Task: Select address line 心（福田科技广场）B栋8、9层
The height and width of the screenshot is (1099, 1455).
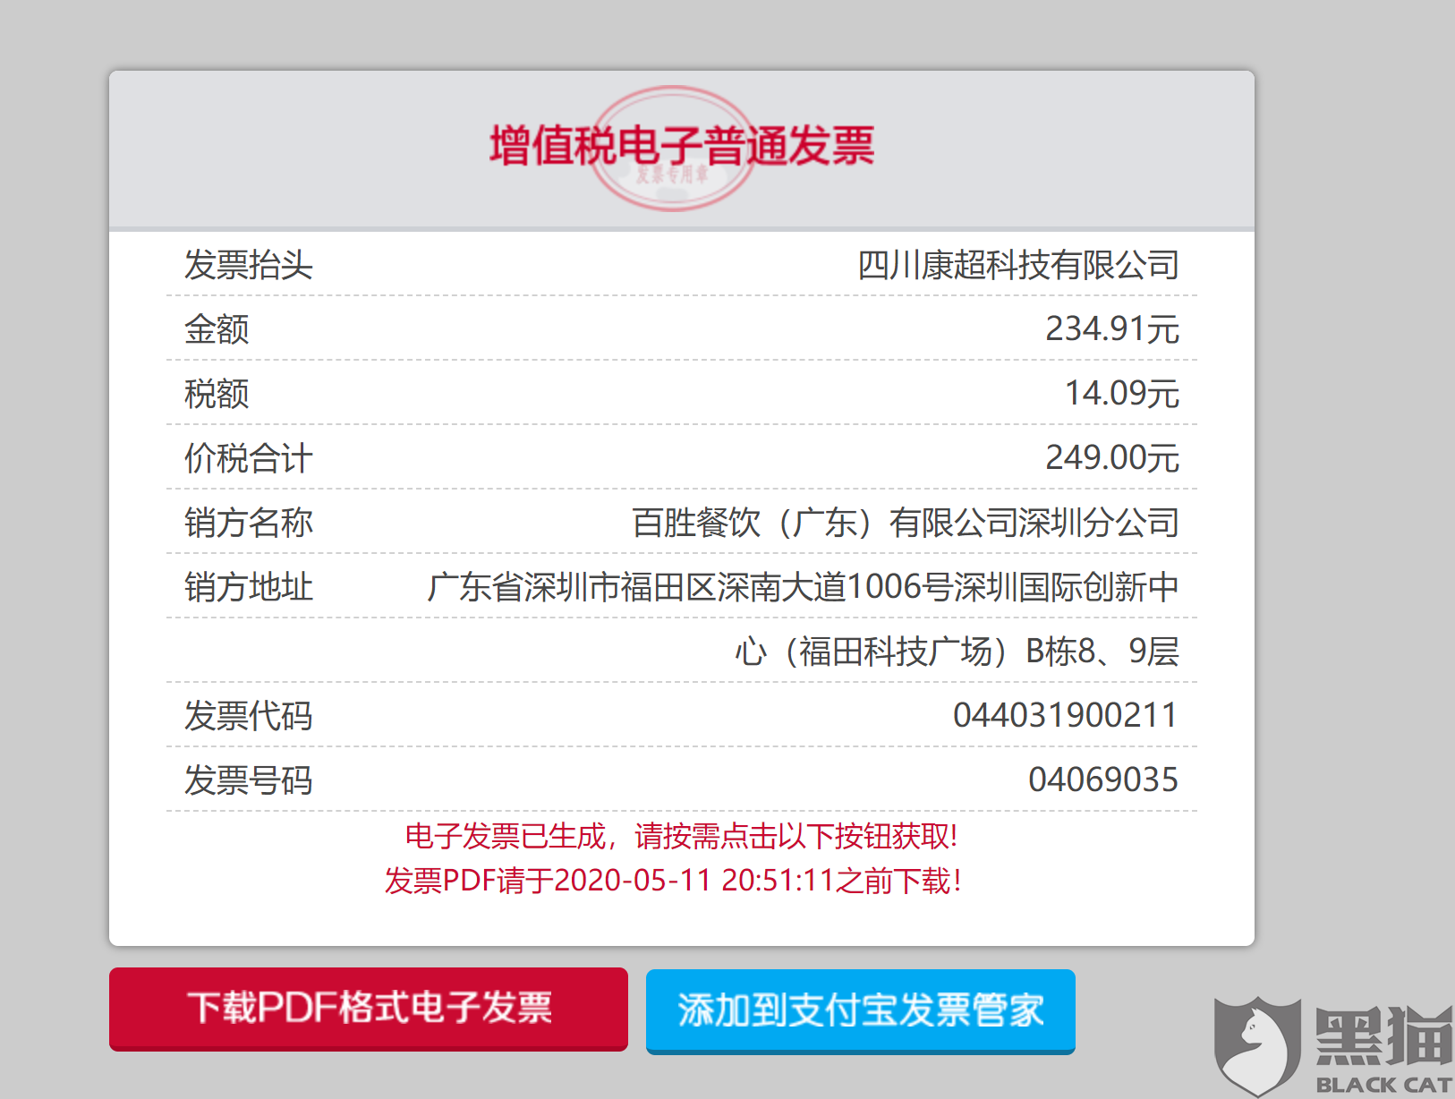Action: point(957,652)
